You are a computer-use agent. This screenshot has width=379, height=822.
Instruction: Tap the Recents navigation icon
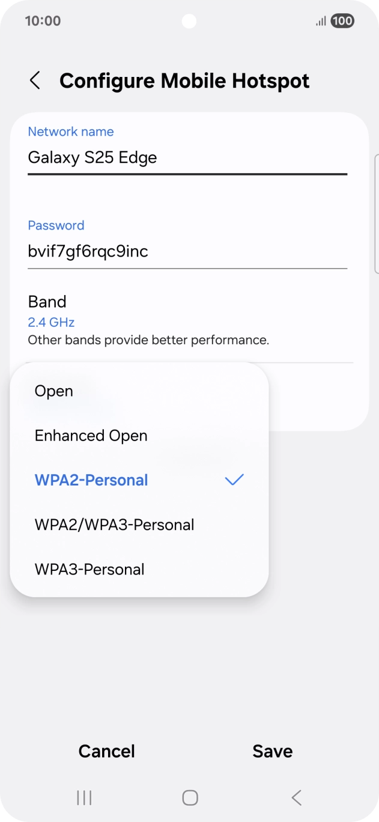coord(83,798)
